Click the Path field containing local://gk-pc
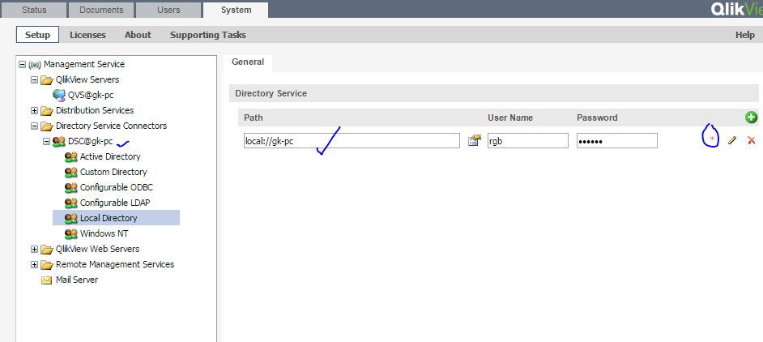 [352, 140]
